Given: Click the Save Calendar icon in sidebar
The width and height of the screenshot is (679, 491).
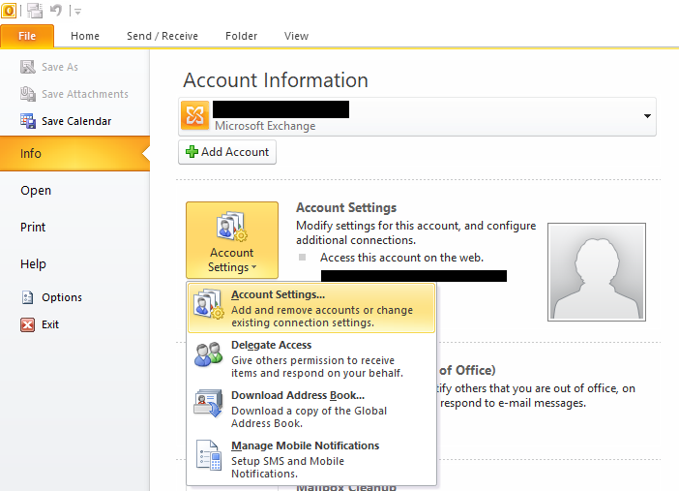Looking at the screenshot, I should (x=27, y=121).
